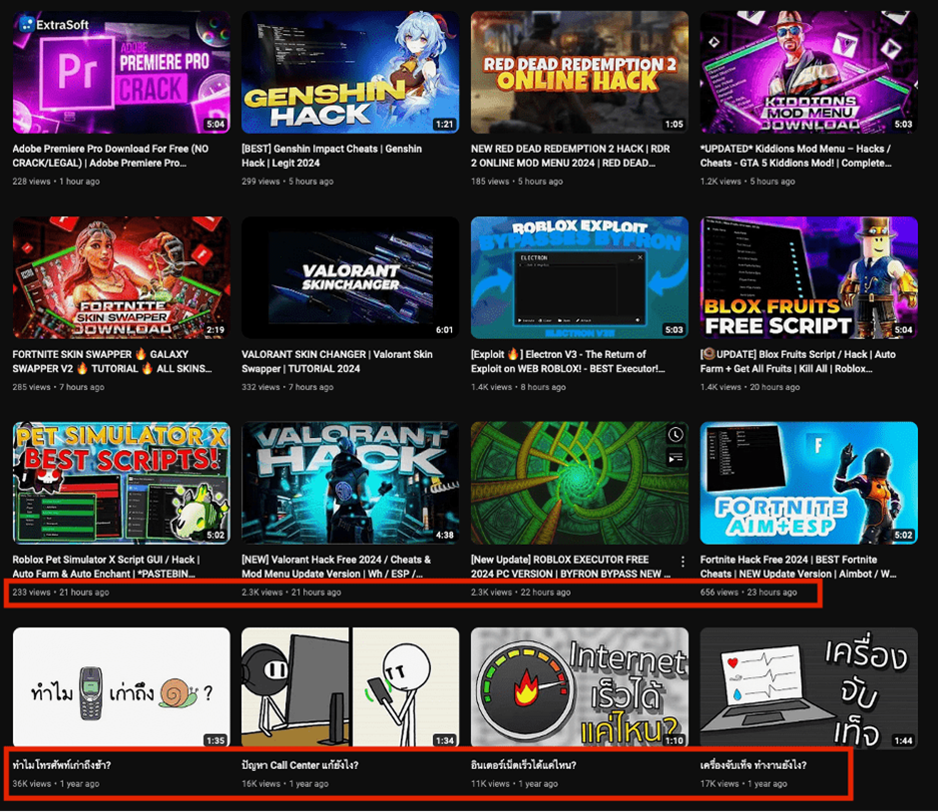
Task: Click title '[New Update] ROBLOX EXECUTOR FREE'
Action: click(570, 567)
